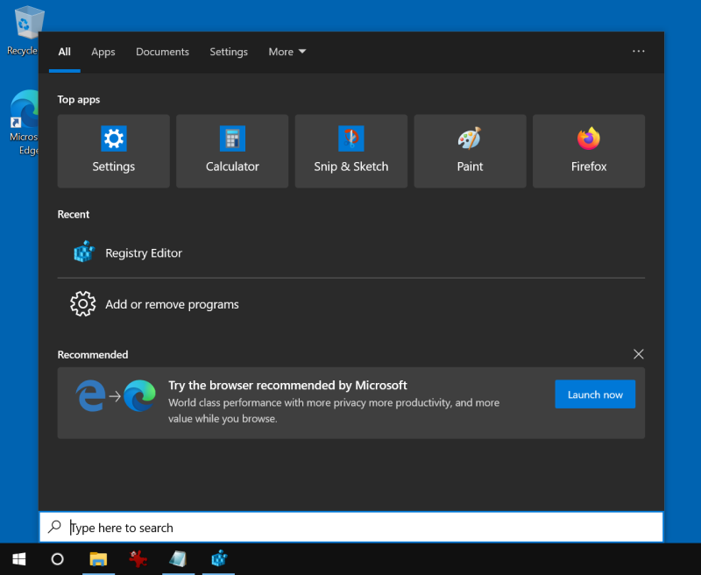This screenshot has height=575, width=701.
Task: Switch to the Documents search tab
Action: pos(162,52)
